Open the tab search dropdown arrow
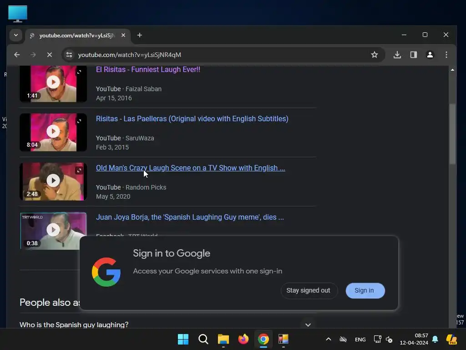The width and height of the screenshot is (466, 350). [x=16, y=35]
